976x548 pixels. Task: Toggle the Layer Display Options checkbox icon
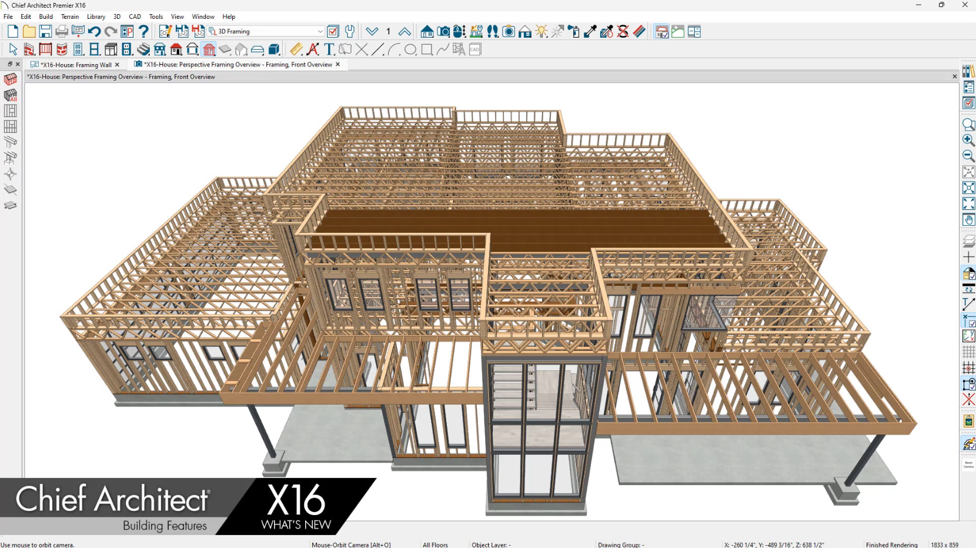(333, 32)
